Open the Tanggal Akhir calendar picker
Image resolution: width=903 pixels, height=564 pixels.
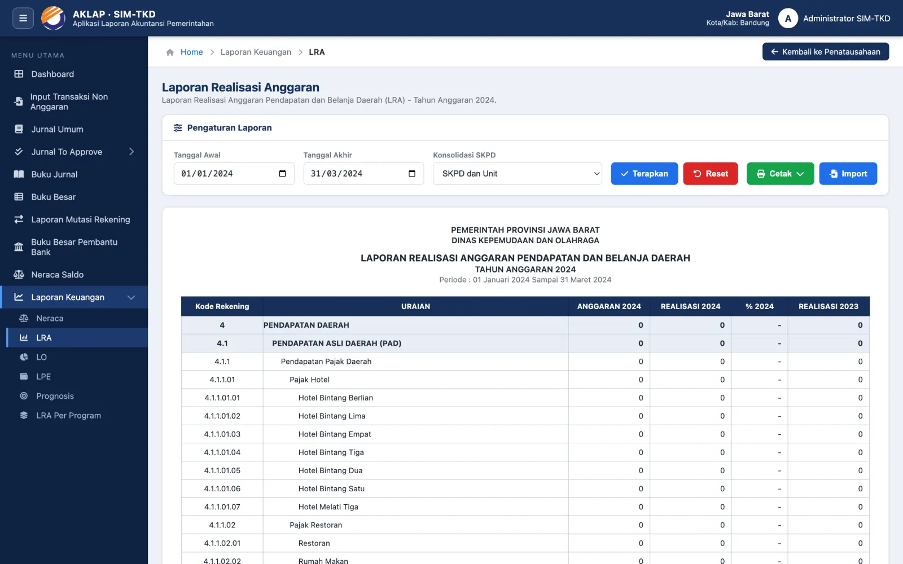[x=412, y=174]
